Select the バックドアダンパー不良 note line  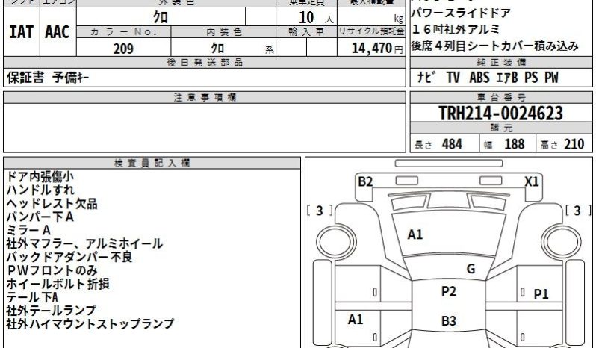point(69,257)
